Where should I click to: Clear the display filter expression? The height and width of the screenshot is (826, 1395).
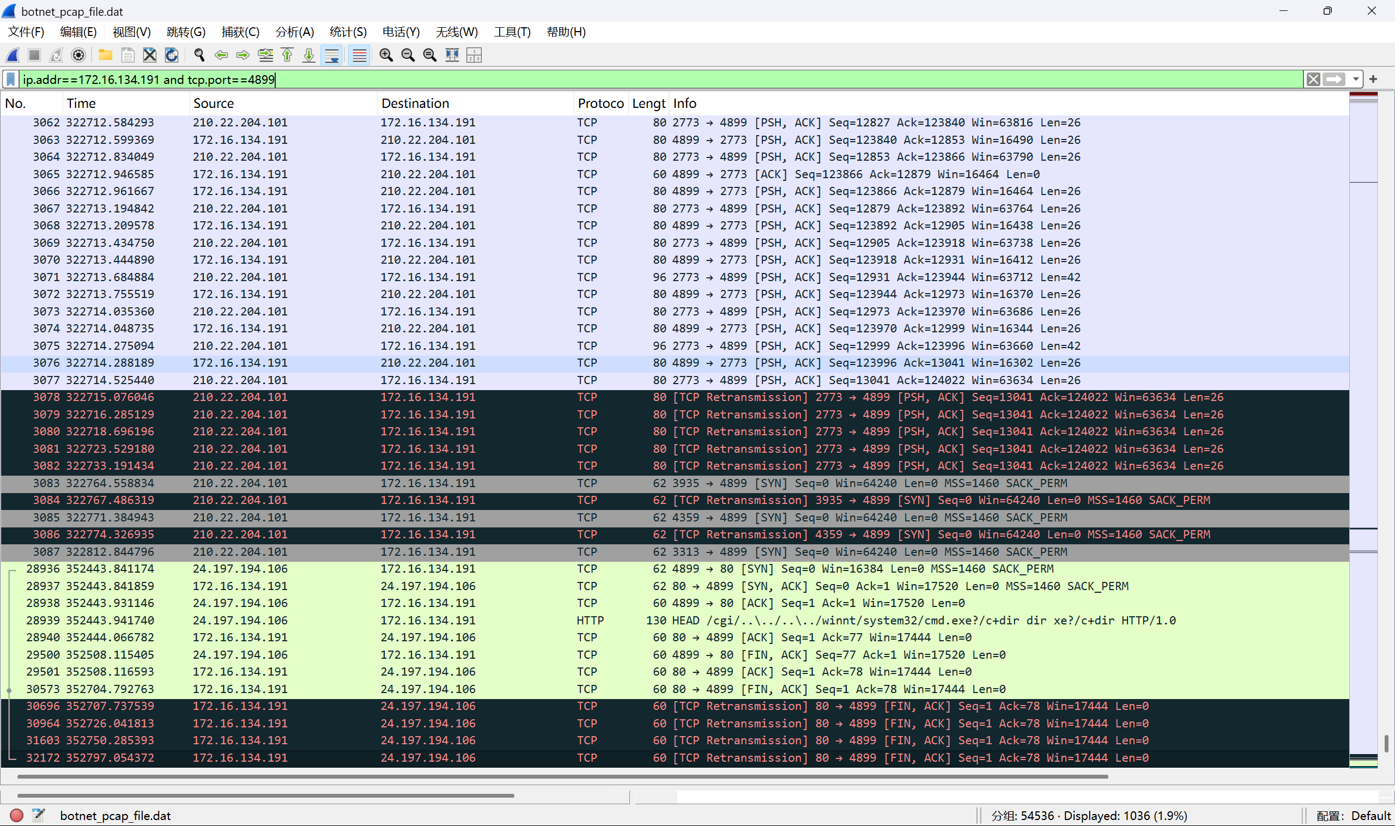pyautogui.click(x=1313, y=80)
